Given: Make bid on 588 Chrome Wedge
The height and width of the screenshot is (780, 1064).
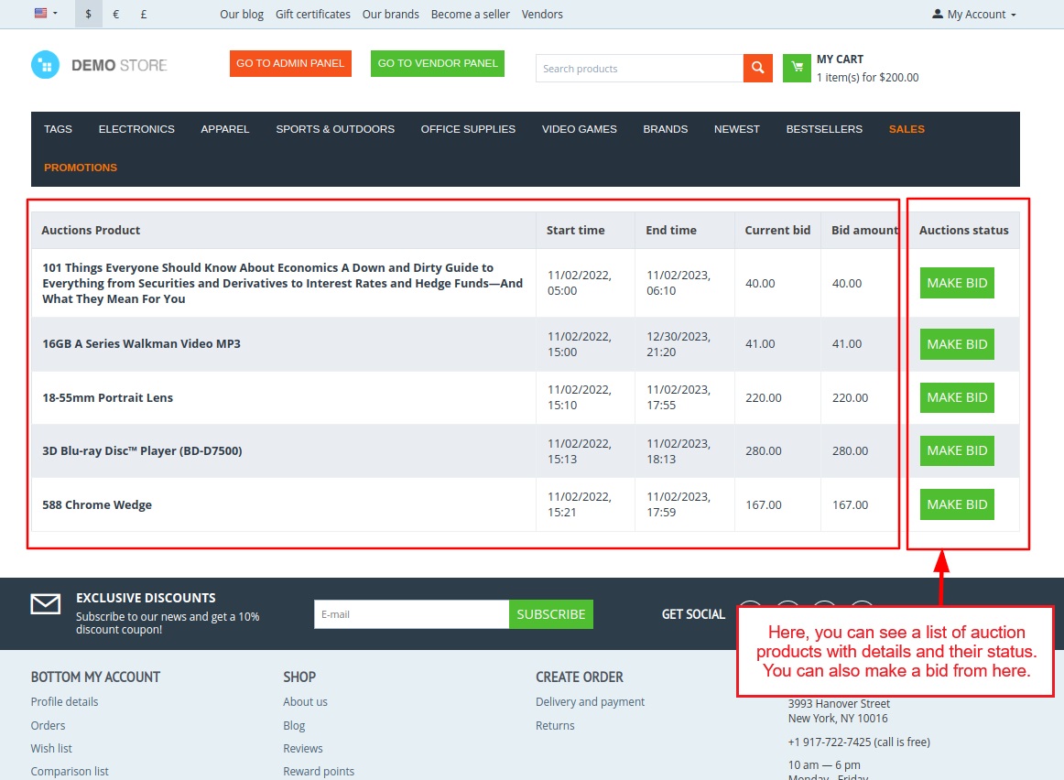Looking at the screenshot, I should (x=957, y=504).
